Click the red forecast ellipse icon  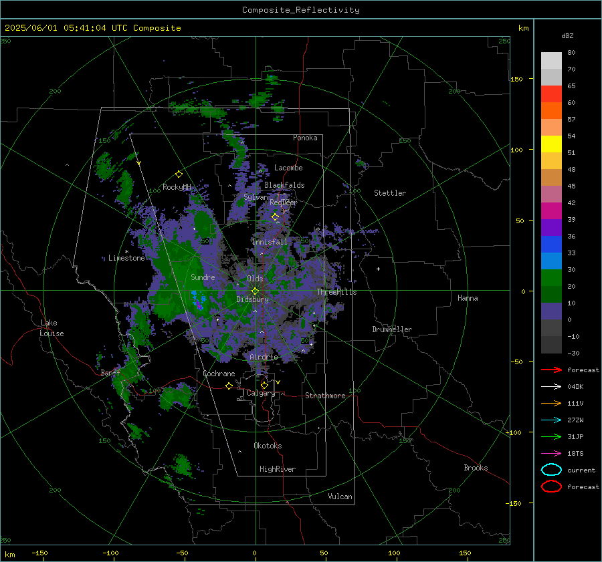pos(551,486)
